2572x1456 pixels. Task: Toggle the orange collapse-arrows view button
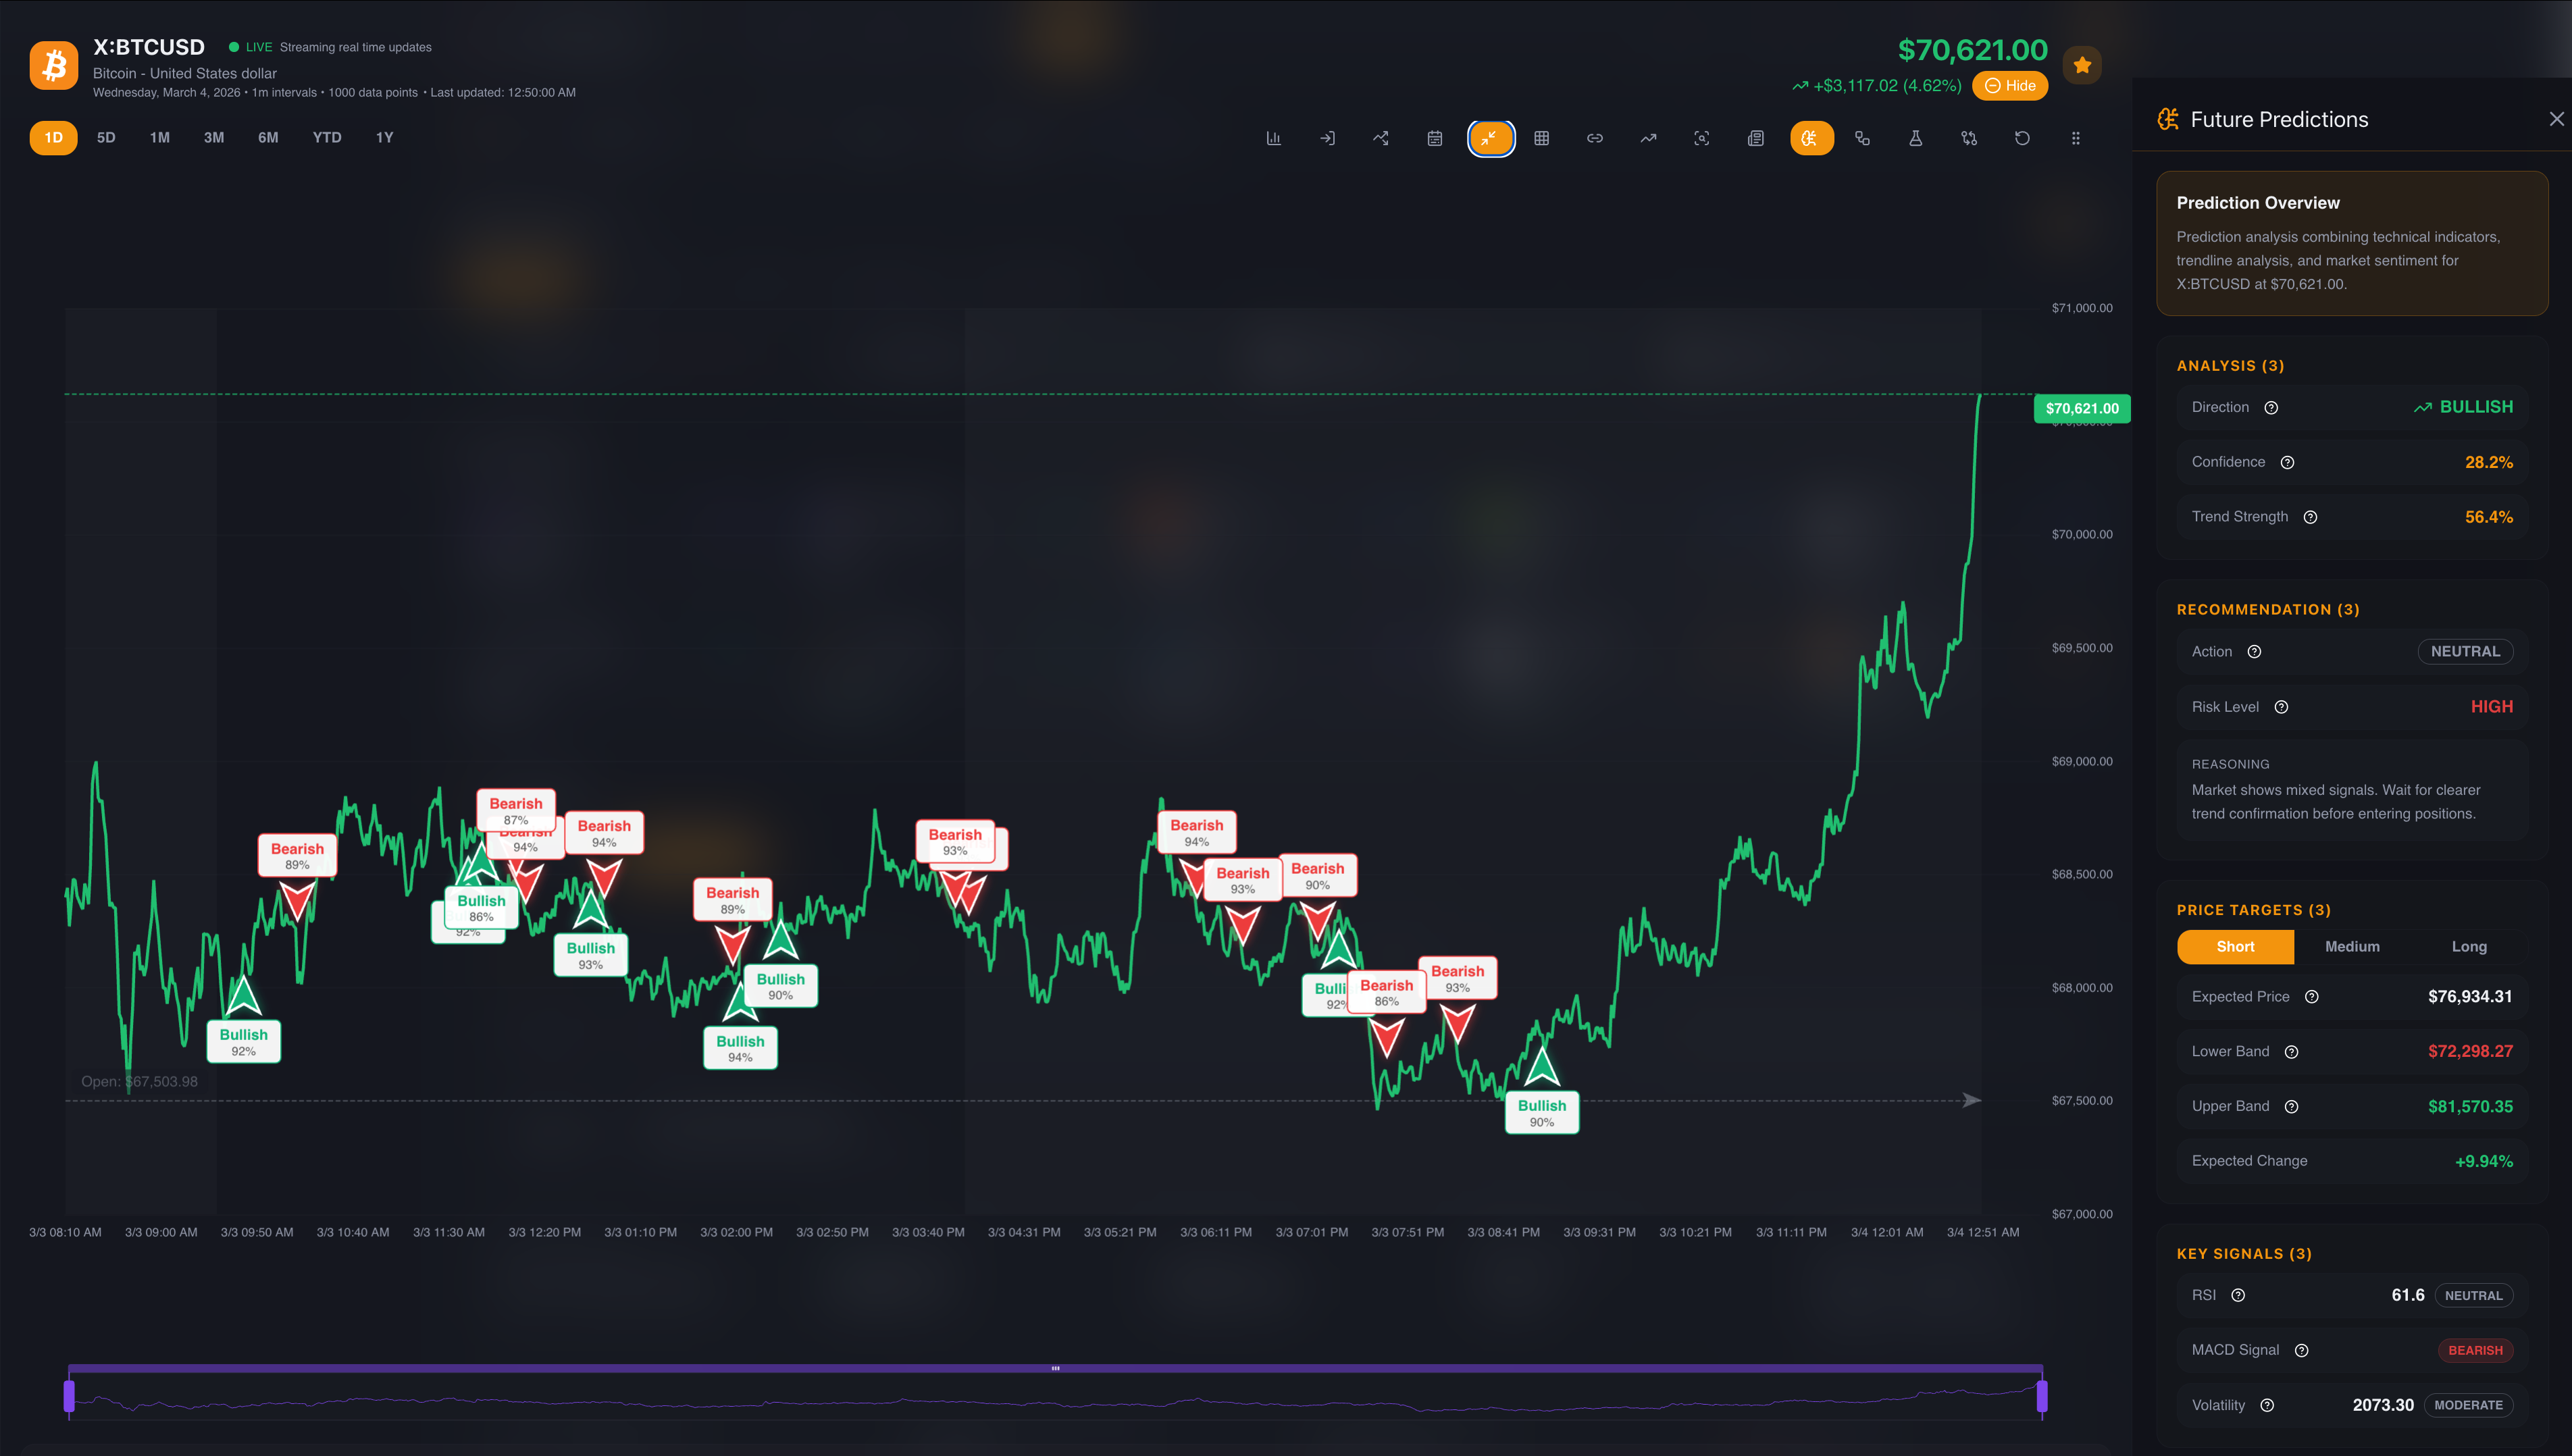coord(1490,138)
